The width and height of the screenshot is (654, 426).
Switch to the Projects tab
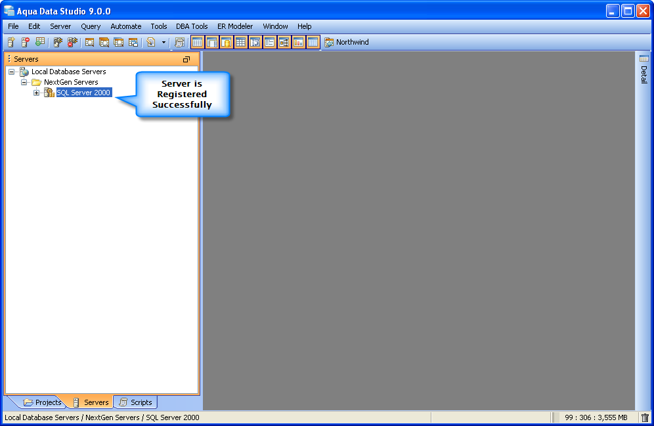(42, 402)
